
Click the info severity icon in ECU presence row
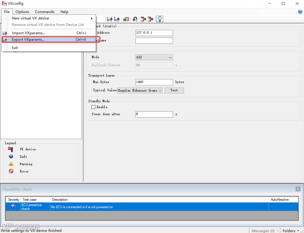[13, 207]
